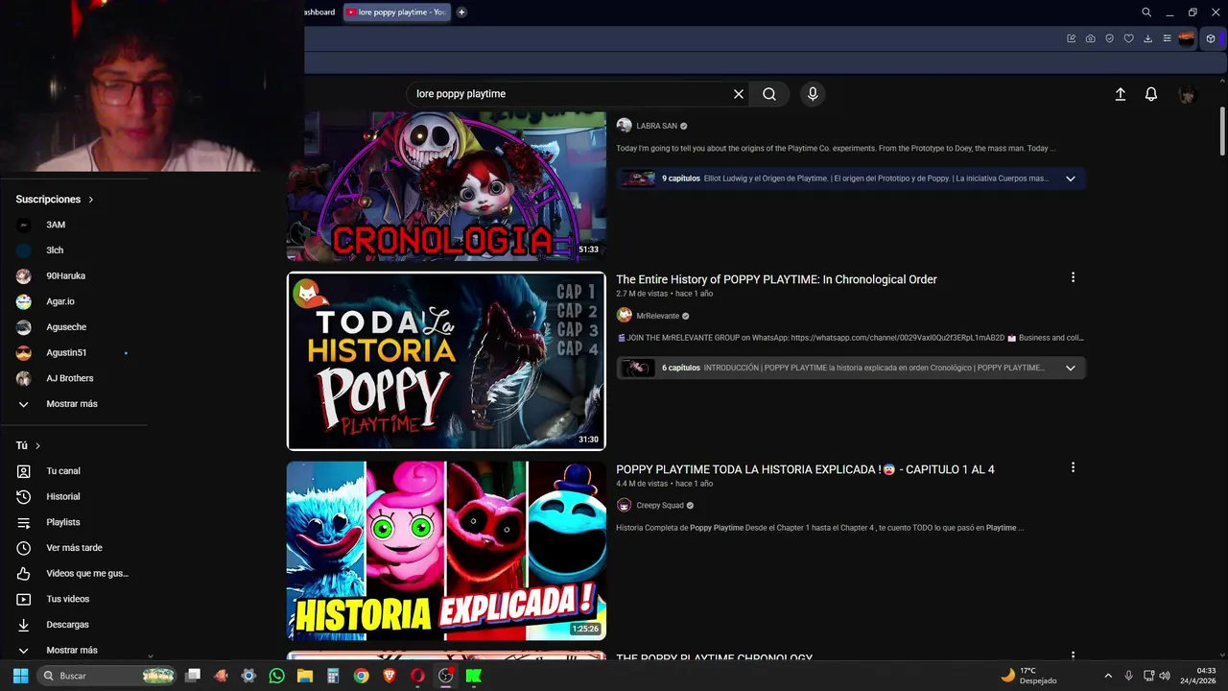Open the browser tab search magnifier
The width and height of the screenshot is (1228, 691).
1146,12
